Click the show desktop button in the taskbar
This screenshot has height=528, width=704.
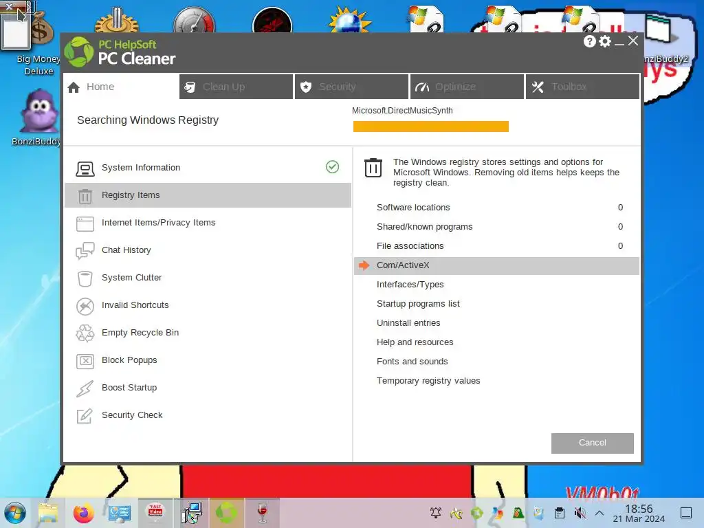[686, 513]
